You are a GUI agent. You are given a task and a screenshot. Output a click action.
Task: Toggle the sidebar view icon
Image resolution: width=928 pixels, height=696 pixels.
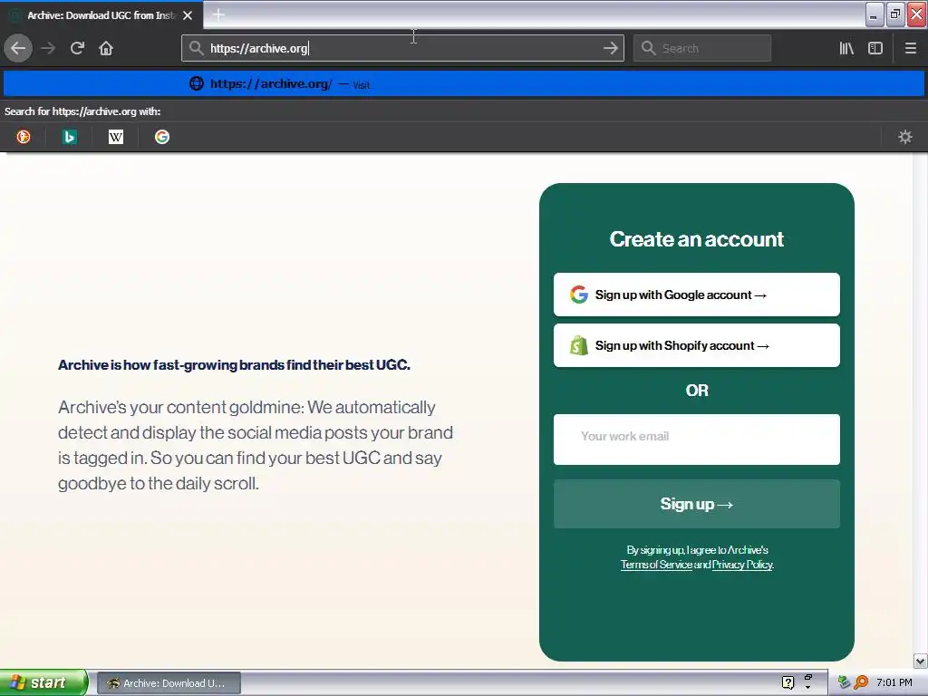coord(875,48)
